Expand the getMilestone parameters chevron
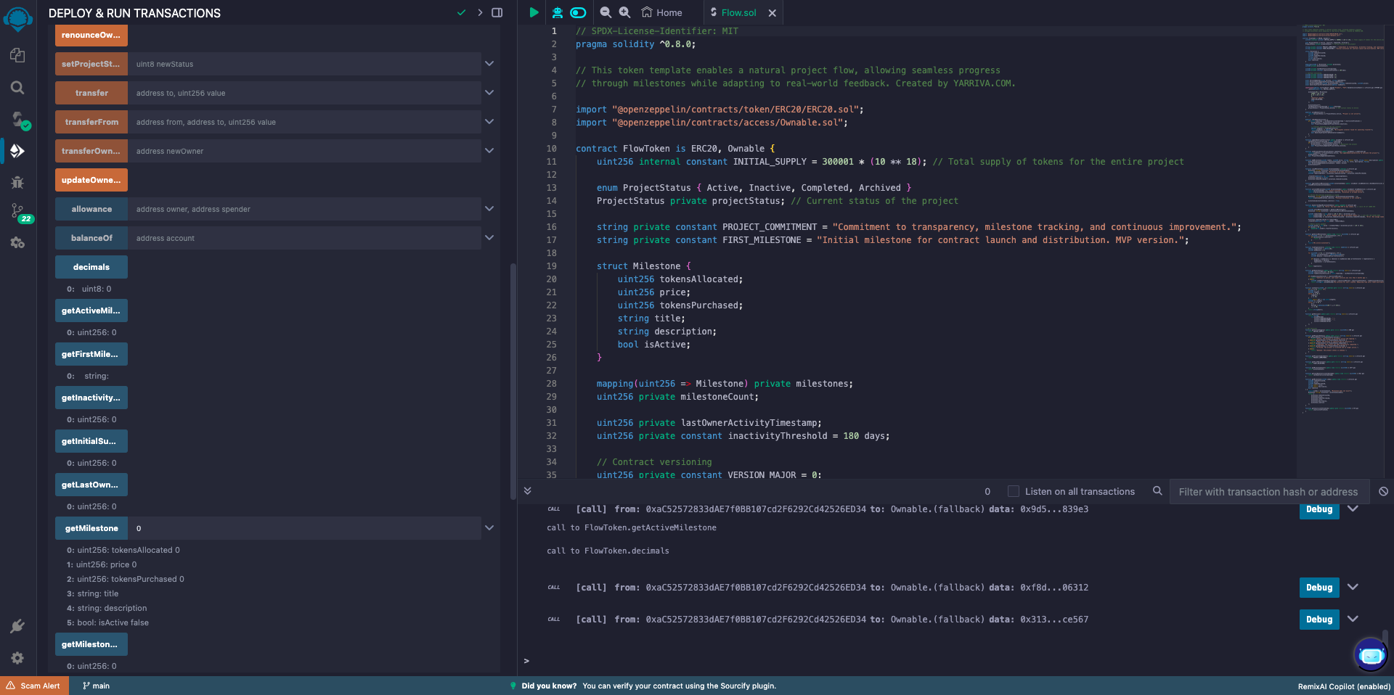The height and width of the screenshot is (695, 1394). point(489,528)
